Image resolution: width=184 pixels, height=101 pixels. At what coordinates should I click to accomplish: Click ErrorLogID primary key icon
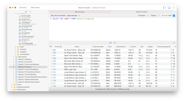coord(20,16)
